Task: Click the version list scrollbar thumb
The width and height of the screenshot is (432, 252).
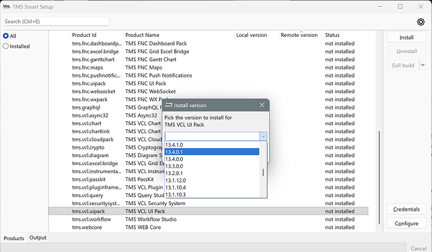Action: point(263,173)
